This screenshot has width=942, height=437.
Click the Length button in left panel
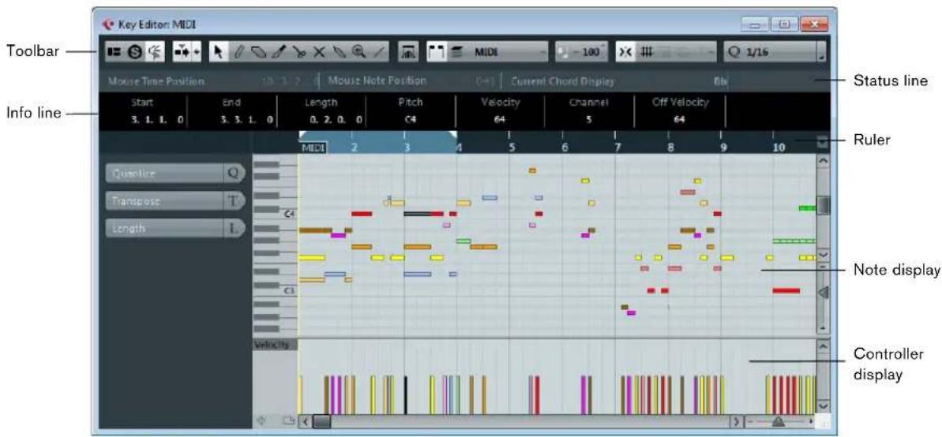point(164,229)
